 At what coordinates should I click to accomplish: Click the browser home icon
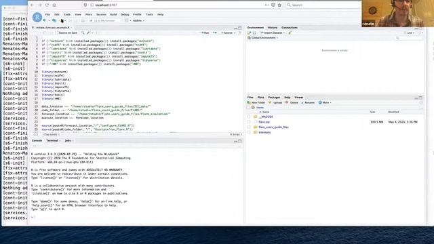[54, 5]
